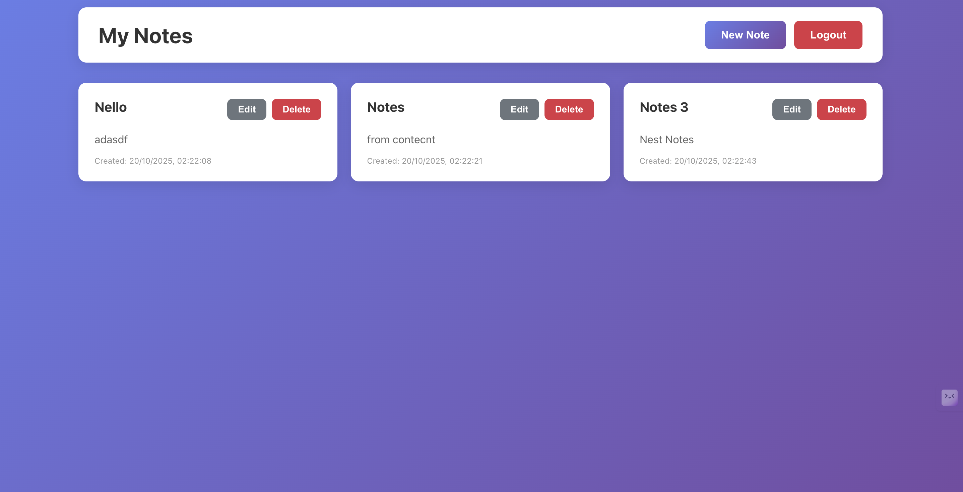Click the note body text adasdf
This screenshot has height=492, width=963.
click(111, 140)
